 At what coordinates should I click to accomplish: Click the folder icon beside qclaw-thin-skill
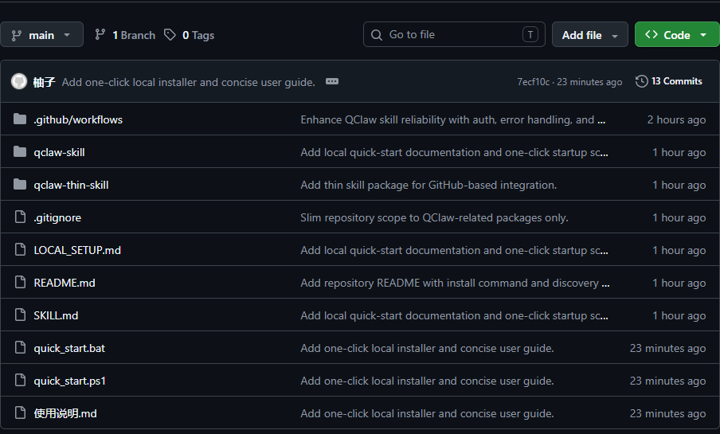point(20,185)
